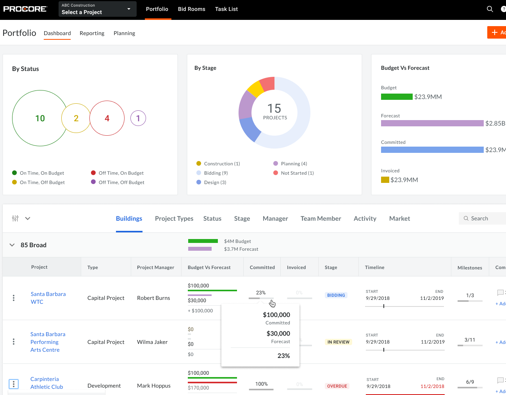Click the yellow Invoiced $23.9MM bar
The height and width of the screenshot is (395, 506).
point(385,180)
